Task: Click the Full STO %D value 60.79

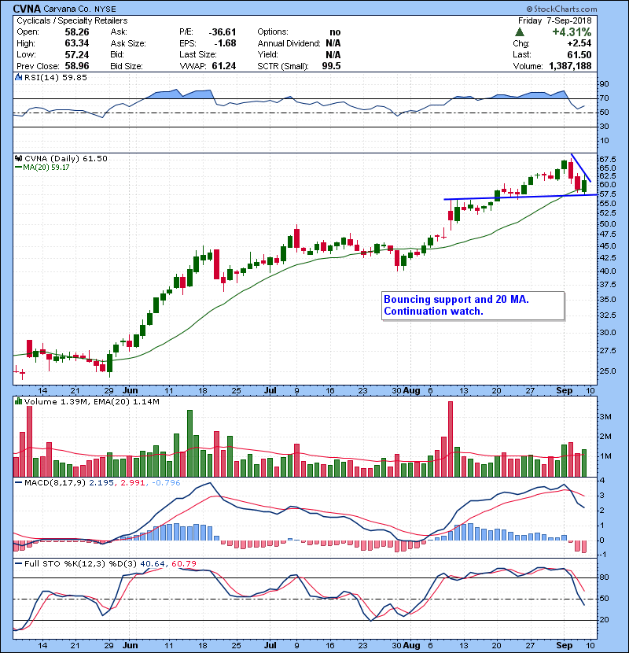Action: pyautogui.click(x=183, y=563)
